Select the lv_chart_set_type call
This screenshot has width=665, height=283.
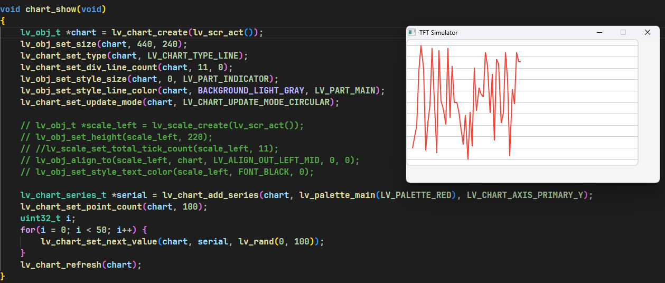[x=63, y=56]
